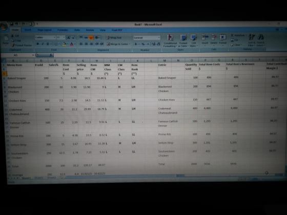Click the Save icon in Quick Access Toolbar
Viewport: 287px width, 215px height.
tap(11, 24)
